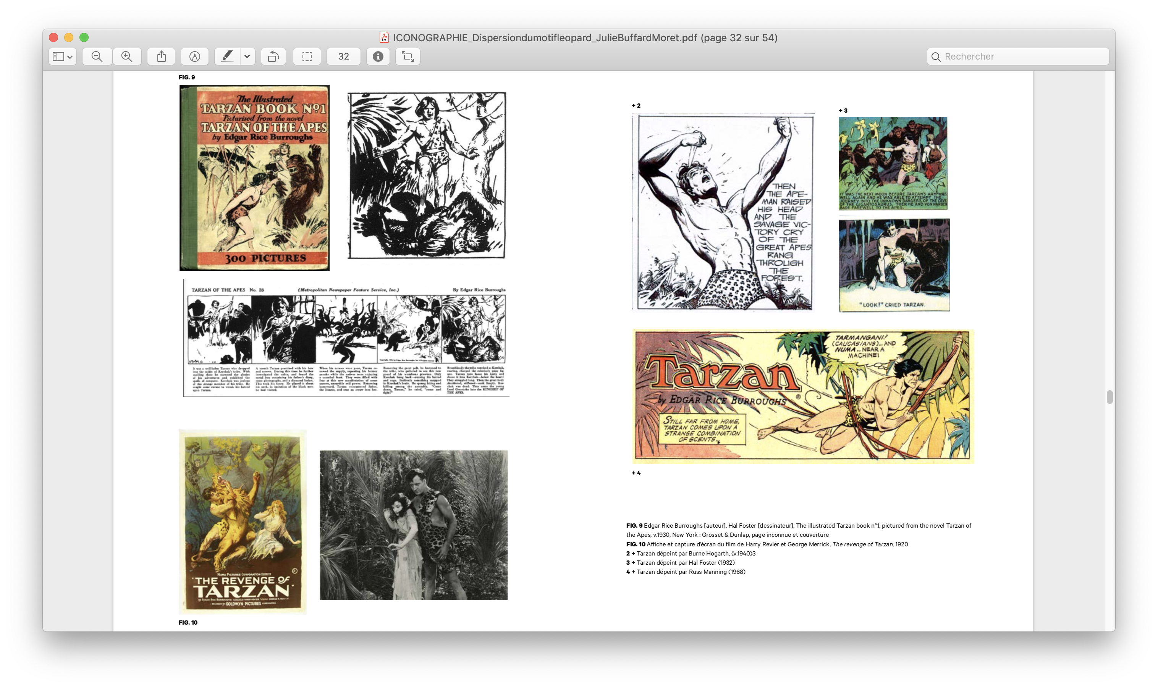Click the Hal Foster color apes panel

[x=893, y=163]
